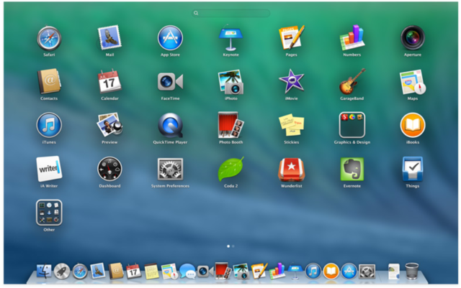Launch the Dashboard app
This screenshot has width=461, height=288.
[109, 169]
